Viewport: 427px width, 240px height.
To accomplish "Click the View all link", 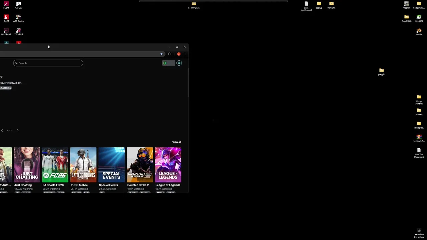I will [177, 142].
